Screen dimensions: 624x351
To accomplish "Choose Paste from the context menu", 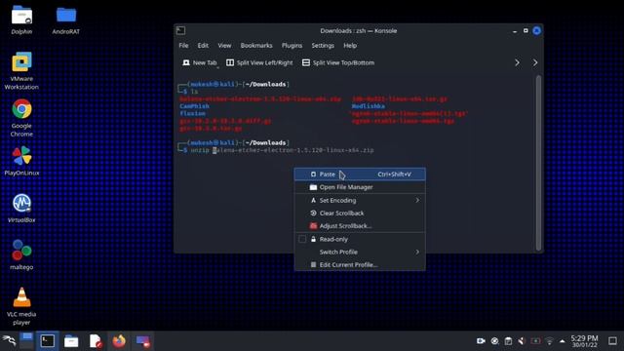I will pos(360,175).
